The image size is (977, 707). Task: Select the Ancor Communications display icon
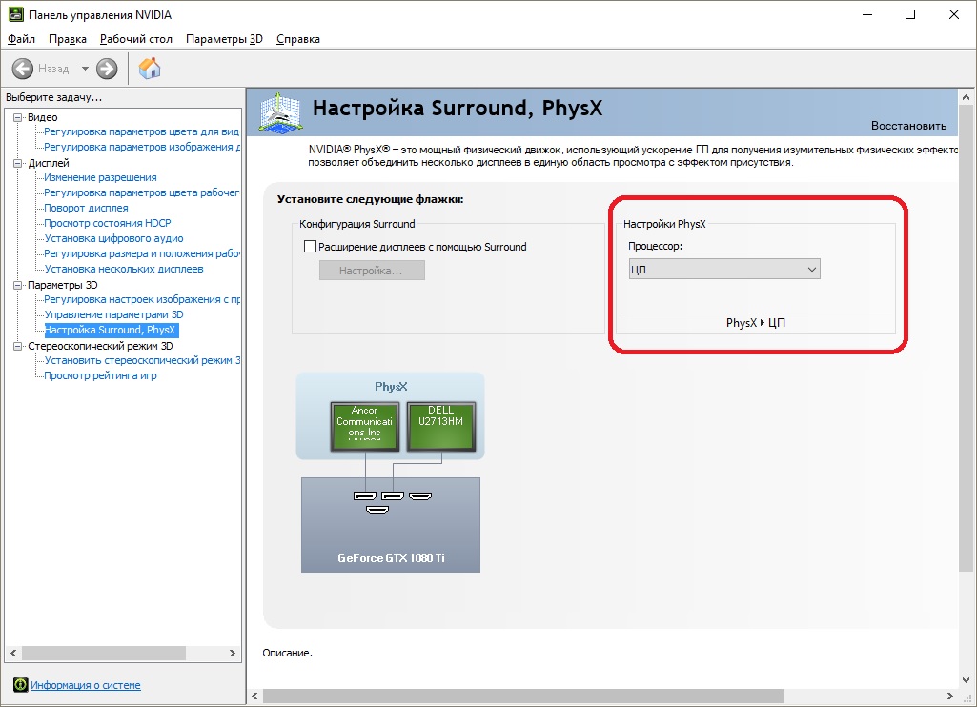point(364,426)
